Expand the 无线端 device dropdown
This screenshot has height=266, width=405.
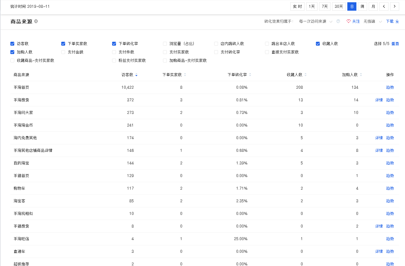[x=372, y=21]
